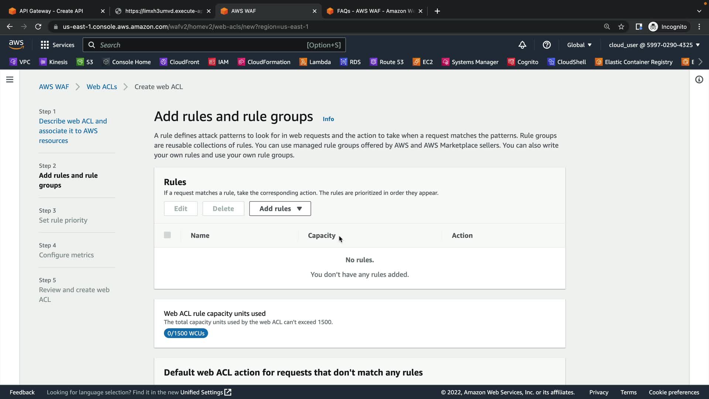Click the Web ACLs breadcrumb link

point(102,87)
